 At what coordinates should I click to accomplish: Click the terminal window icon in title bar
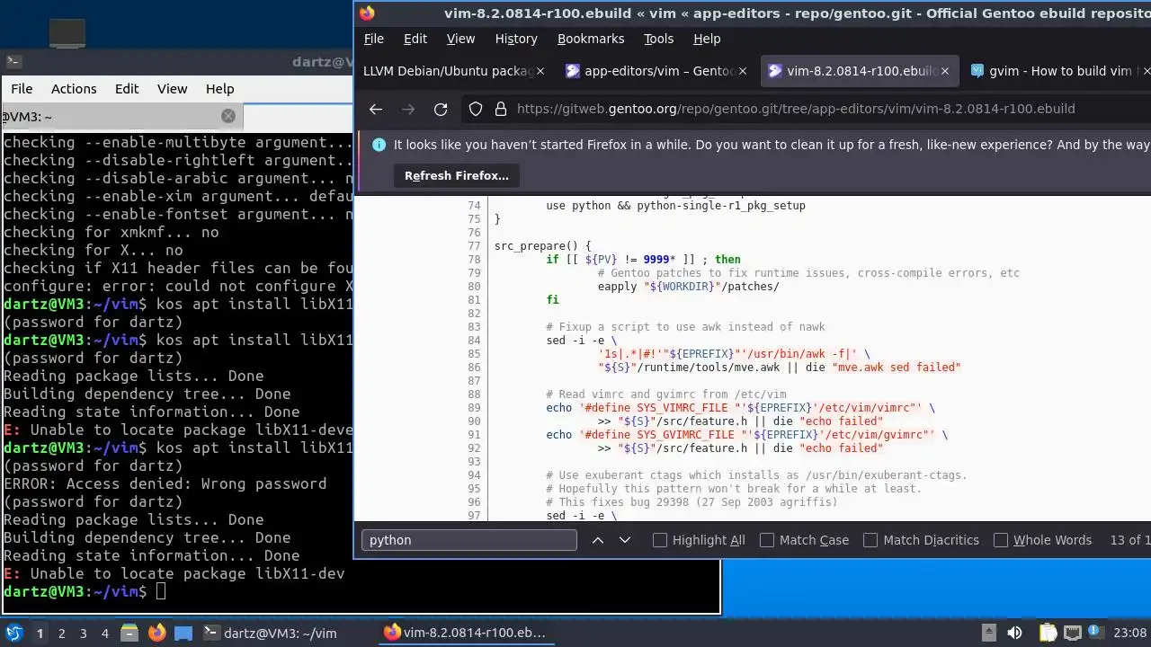tap(13, 62)
